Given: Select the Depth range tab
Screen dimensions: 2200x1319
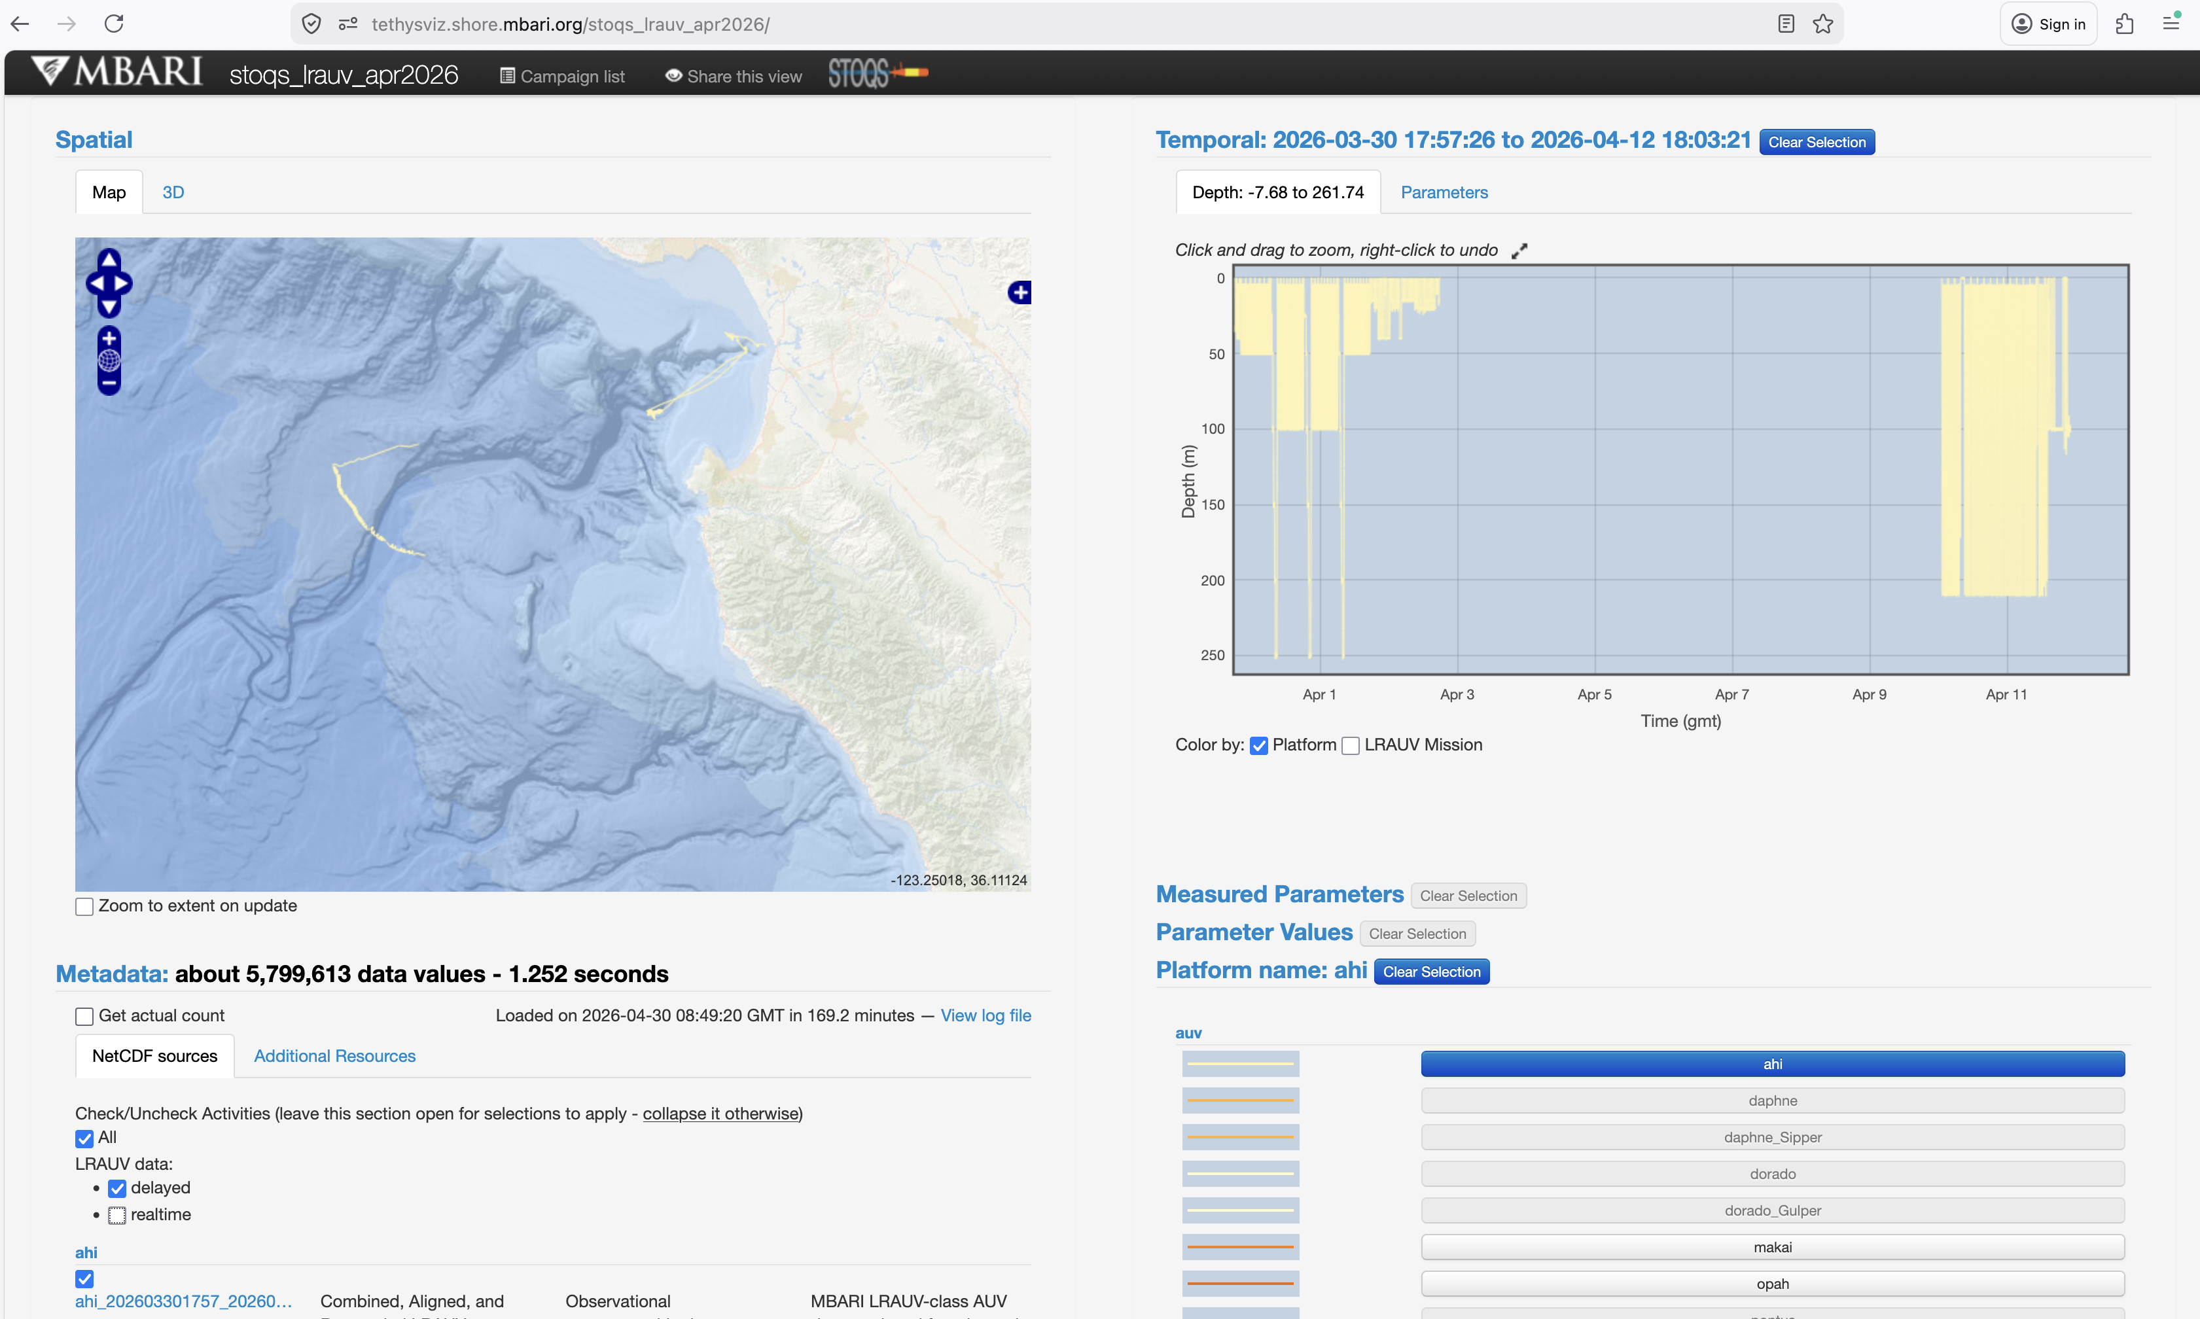Looking at the screenshot, I should [x=1277, y=192].
